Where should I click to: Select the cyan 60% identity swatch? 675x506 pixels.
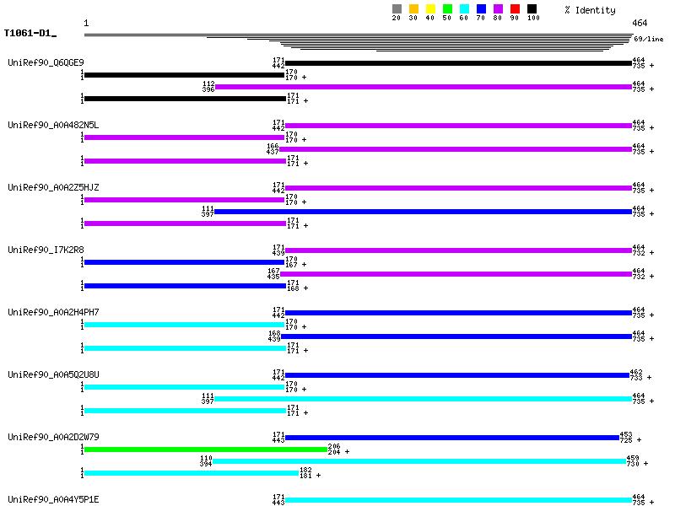(464, 9)
